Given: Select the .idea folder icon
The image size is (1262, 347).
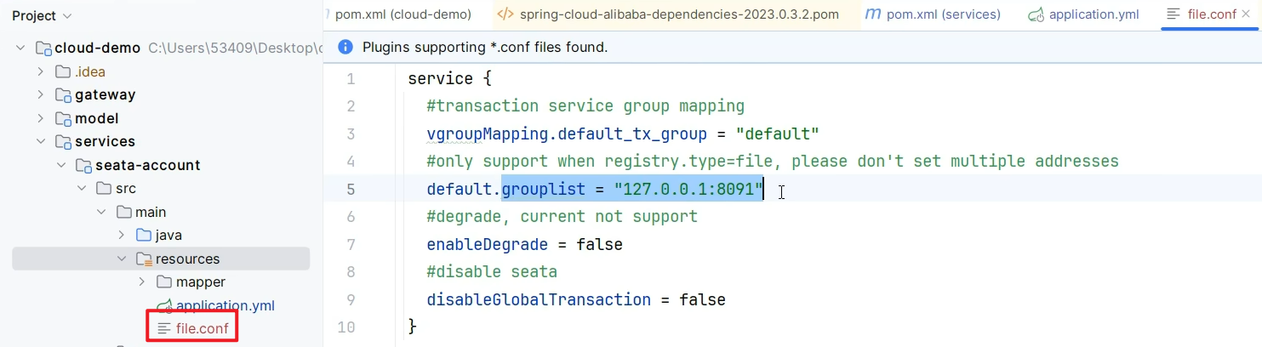Looking at the screenshot, I should [63, 71].
